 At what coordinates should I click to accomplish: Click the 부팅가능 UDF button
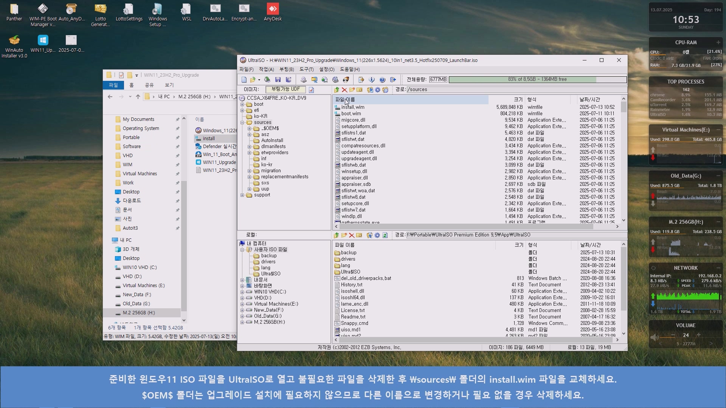click(x=285, y=90)
